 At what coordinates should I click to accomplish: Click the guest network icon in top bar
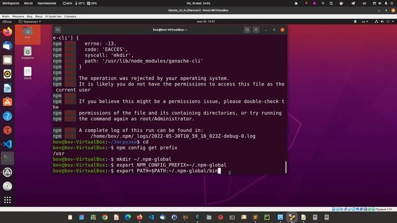click(x=377, y=22)
